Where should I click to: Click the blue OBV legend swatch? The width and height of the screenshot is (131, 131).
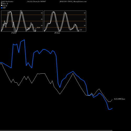(2, 8)
